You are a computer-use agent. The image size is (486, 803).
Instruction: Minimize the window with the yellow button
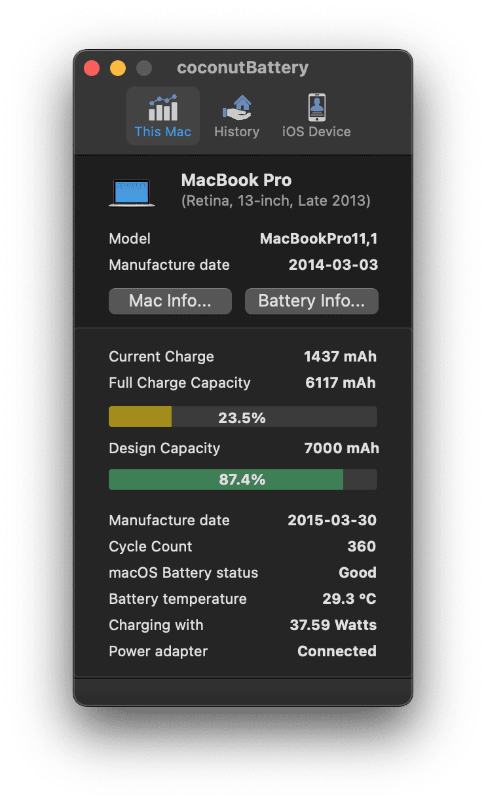point(118,68)
